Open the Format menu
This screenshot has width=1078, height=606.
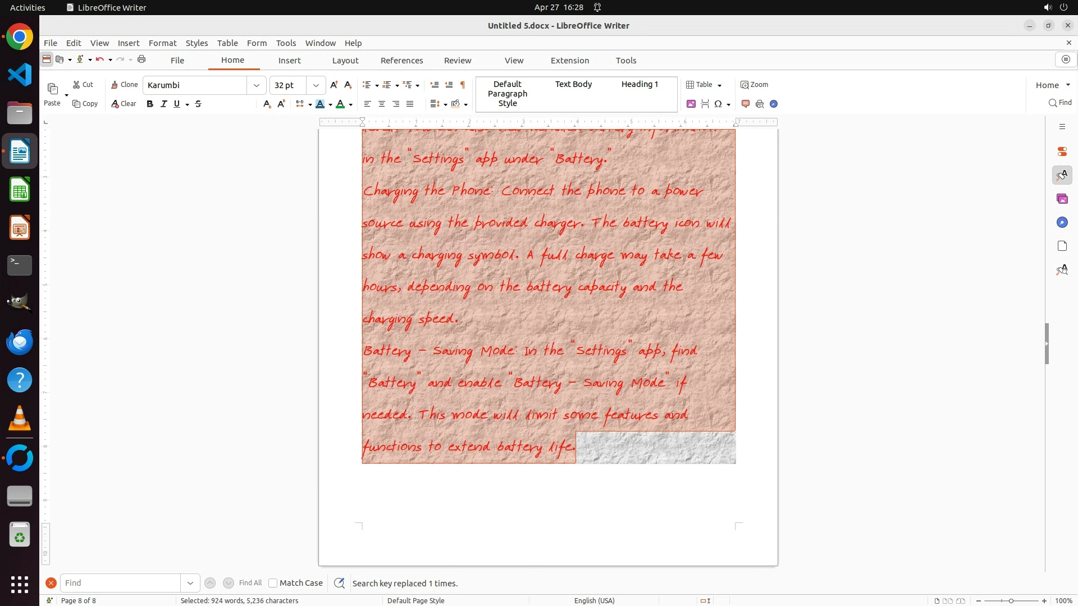[x=162, y=43]
